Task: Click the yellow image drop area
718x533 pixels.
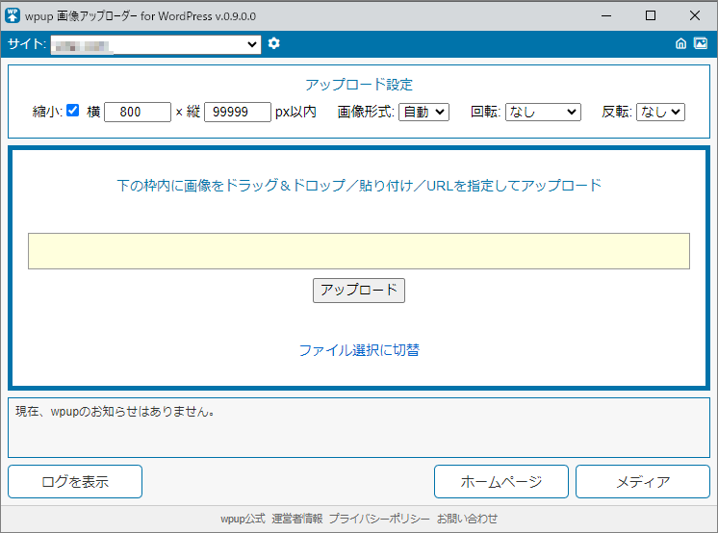Action: 358,251
